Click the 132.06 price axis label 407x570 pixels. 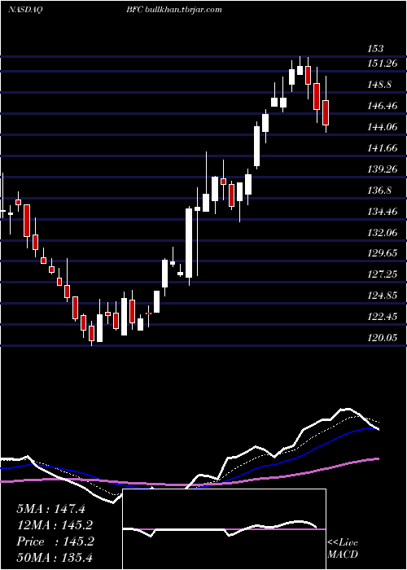pos(383,232)
